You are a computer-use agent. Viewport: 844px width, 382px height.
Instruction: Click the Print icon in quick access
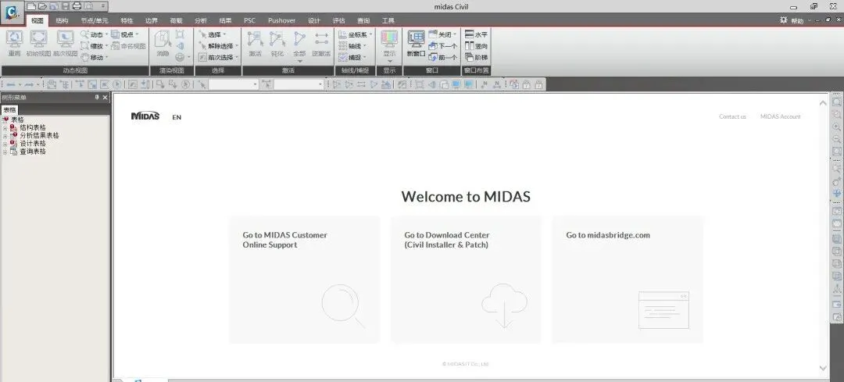pyautogui.click(x=77, y=6)
